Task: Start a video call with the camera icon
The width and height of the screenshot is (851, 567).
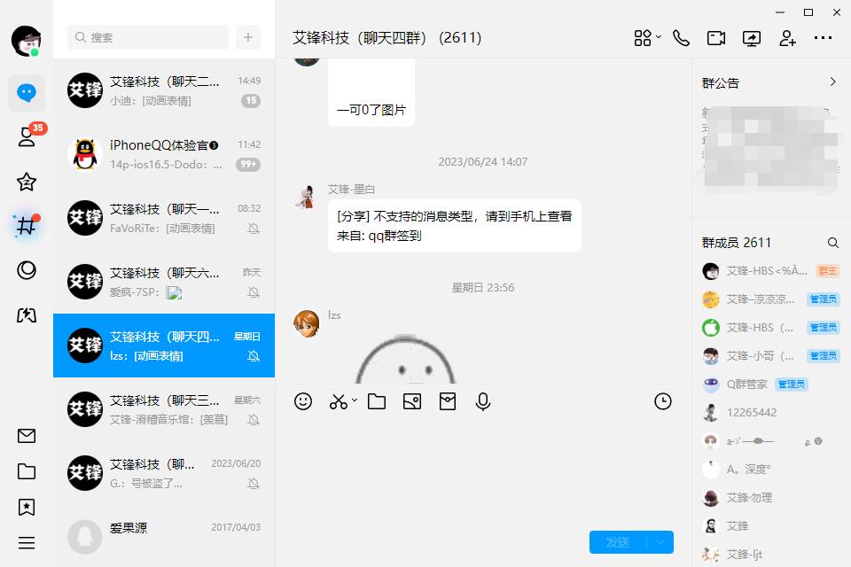Action: click(716, 38)
